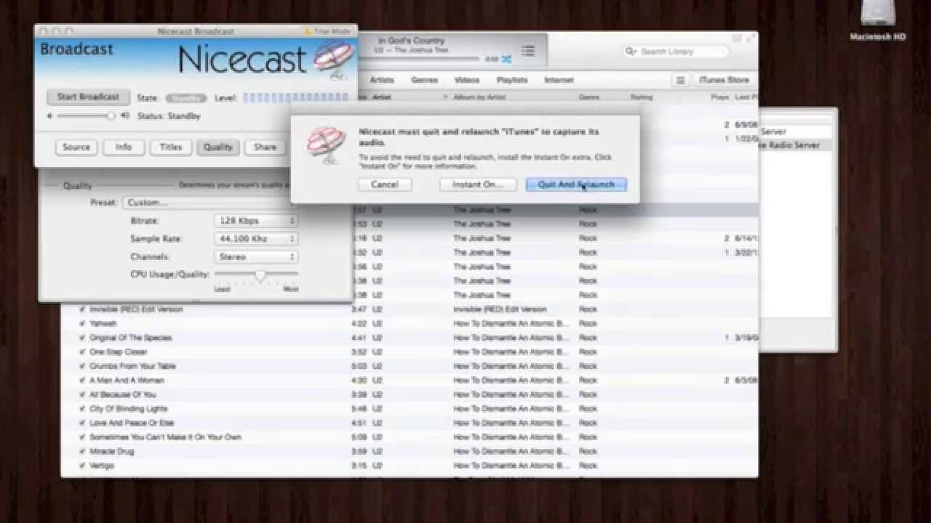Open the Share tab in Nicecast
This screenshot has height=523, width=931.
tap(265, 147)
